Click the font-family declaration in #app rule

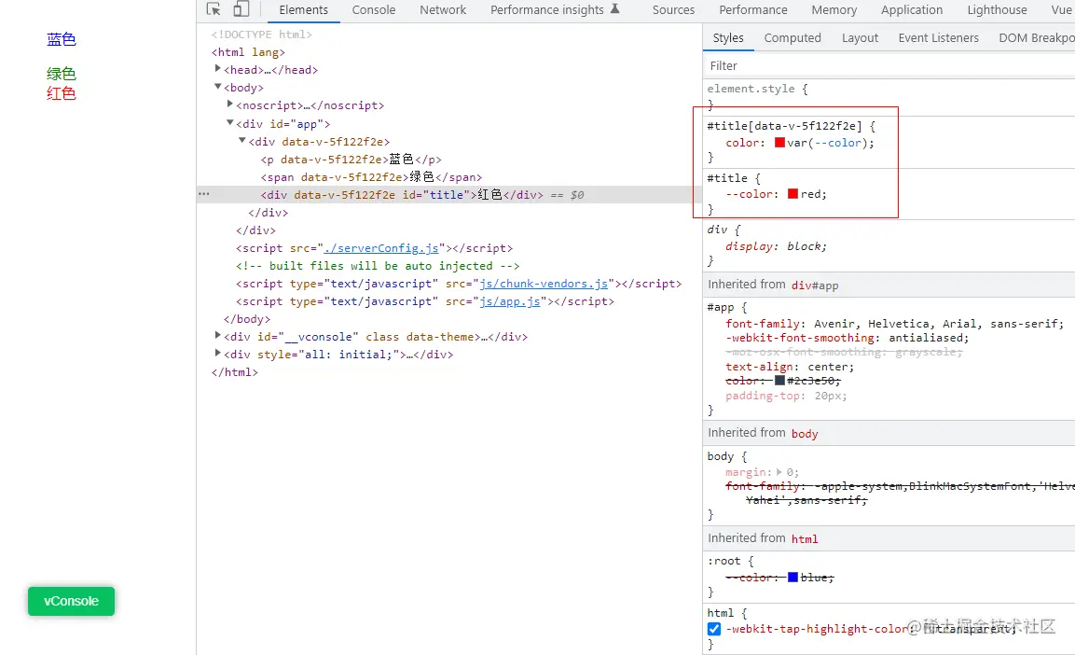(895, 324)
